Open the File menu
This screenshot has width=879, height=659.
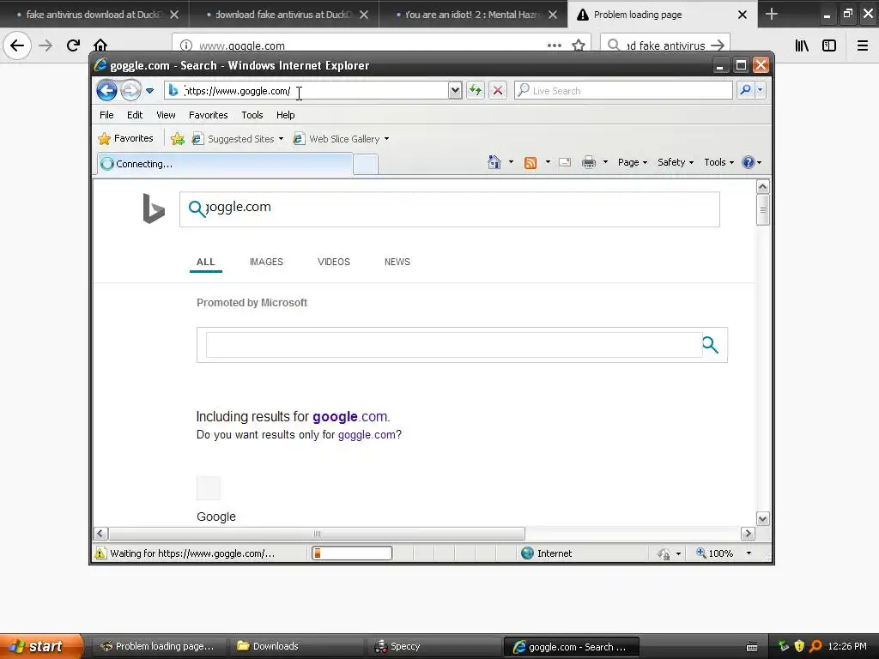[106, 115]
